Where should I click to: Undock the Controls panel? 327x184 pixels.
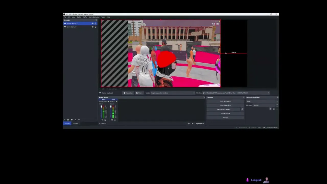point(243,97)
